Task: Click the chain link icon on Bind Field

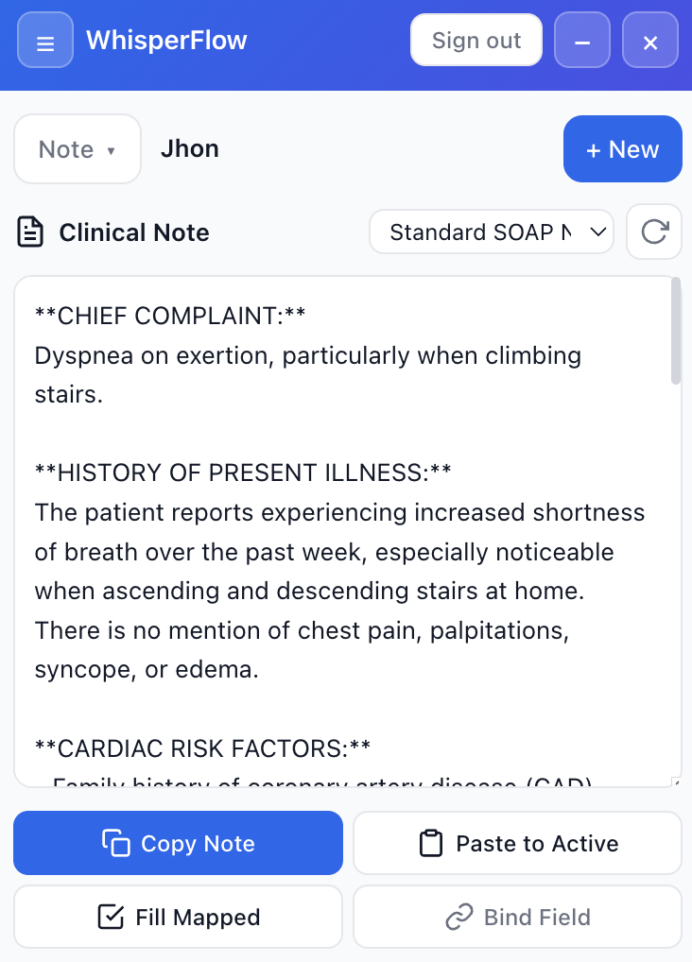Action: pos(460,917)
